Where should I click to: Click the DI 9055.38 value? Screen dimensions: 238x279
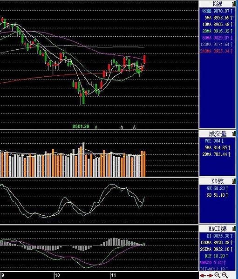(220, 236)
